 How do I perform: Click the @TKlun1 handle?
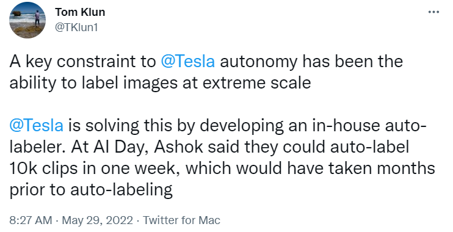click(76, 27)
